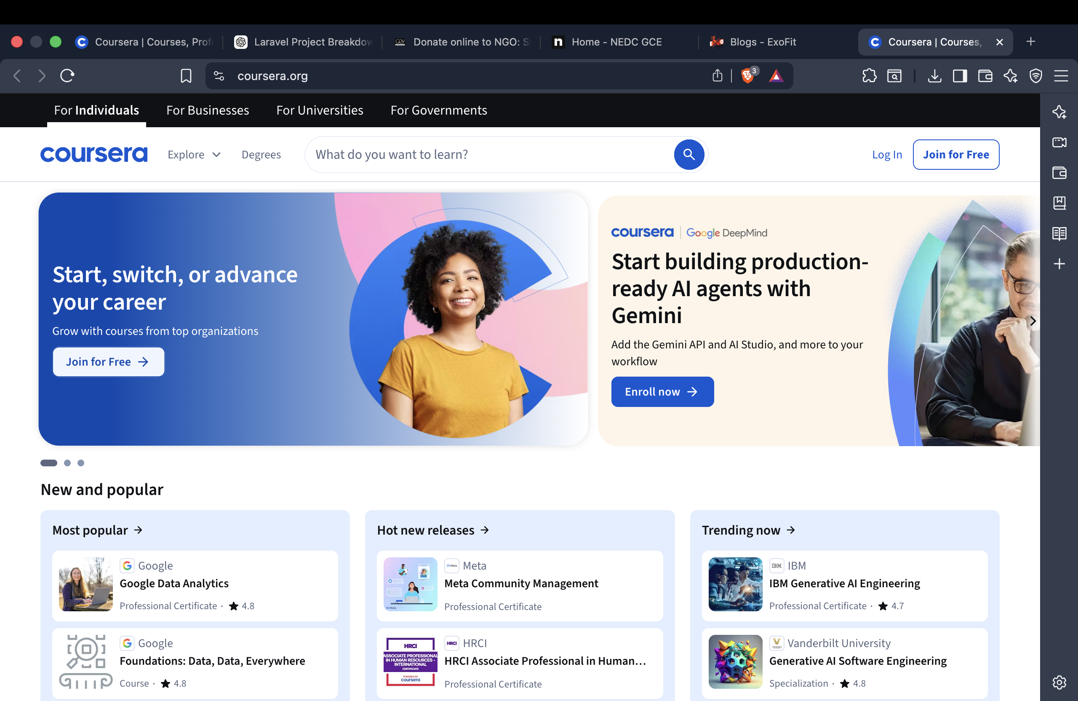Click the Enroll now button

click(x=662, y=391)
